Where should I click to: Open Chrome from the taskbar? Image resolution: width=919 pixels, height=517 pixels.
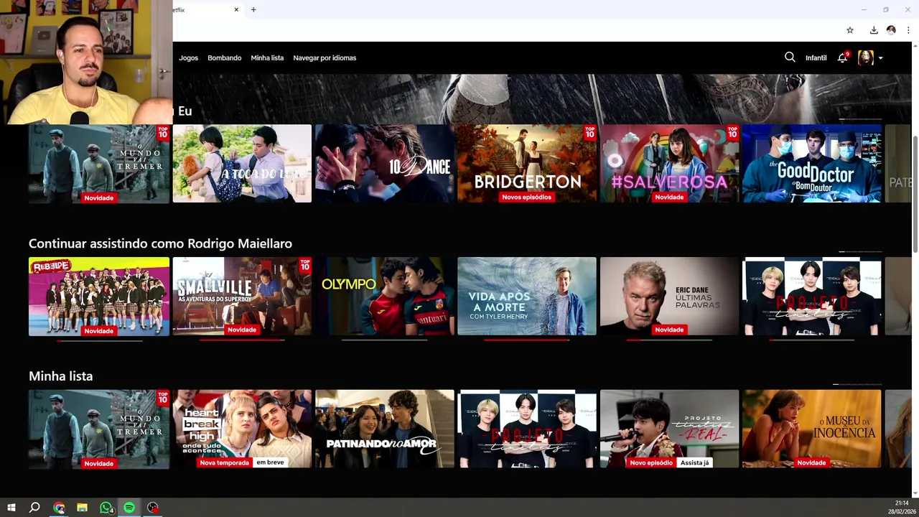59,508
